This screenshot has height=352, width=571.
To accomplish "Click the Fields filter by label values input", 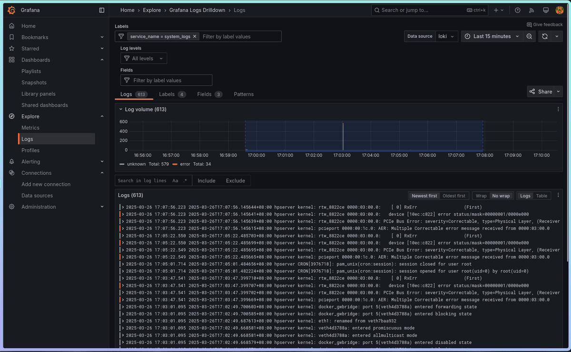I will tap(166, 80).
